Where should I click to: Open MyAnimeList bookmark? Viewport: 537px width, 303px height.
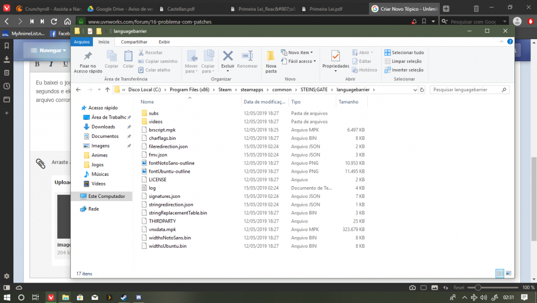[24, 33]
